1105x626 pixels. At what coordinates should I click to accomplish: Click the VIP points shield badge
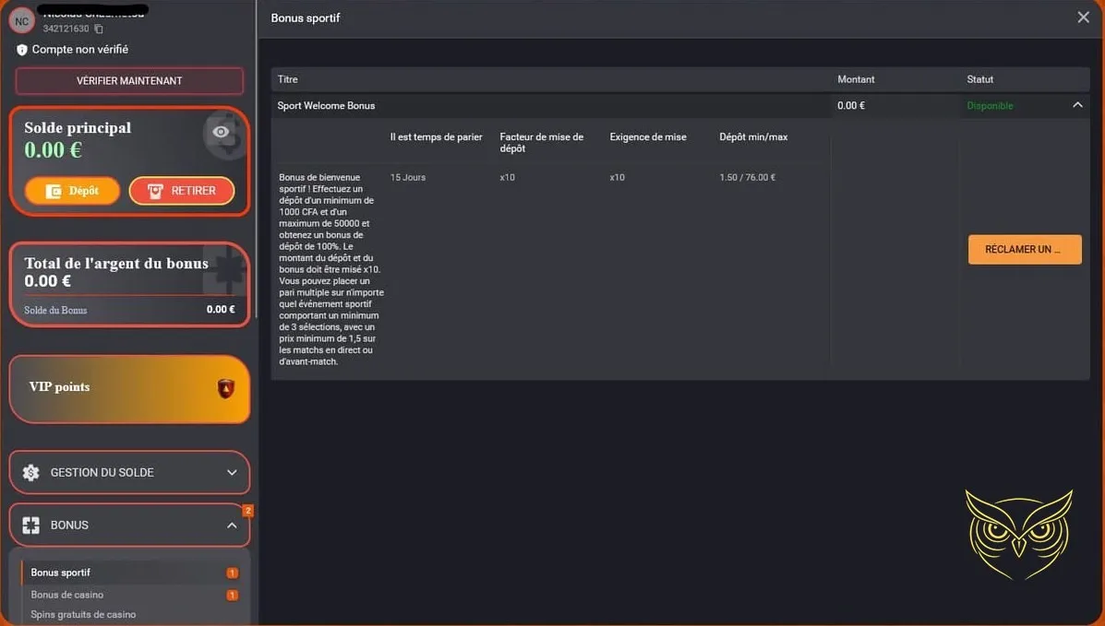pos(225,388)
